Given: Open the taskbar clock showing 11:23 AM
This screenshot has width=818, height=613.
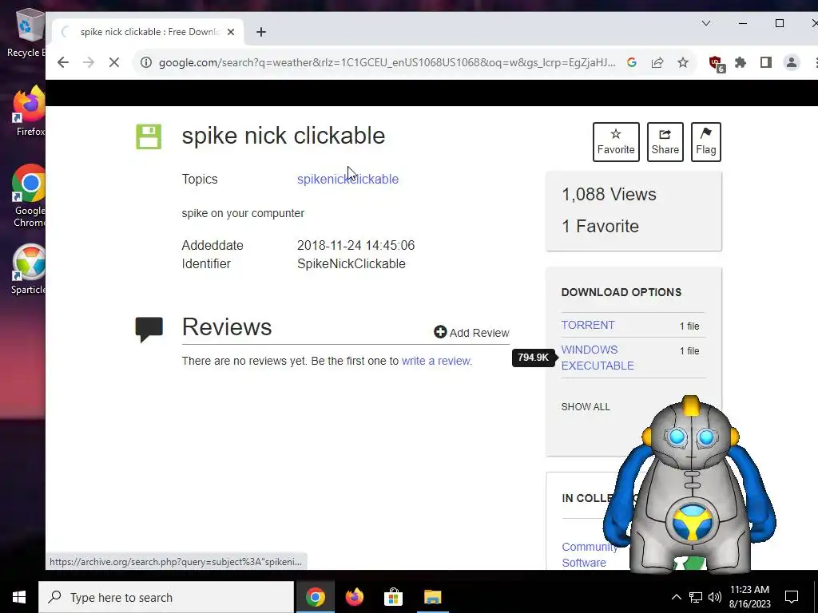Looking at the screenshot, I should (x=749, y=597).
